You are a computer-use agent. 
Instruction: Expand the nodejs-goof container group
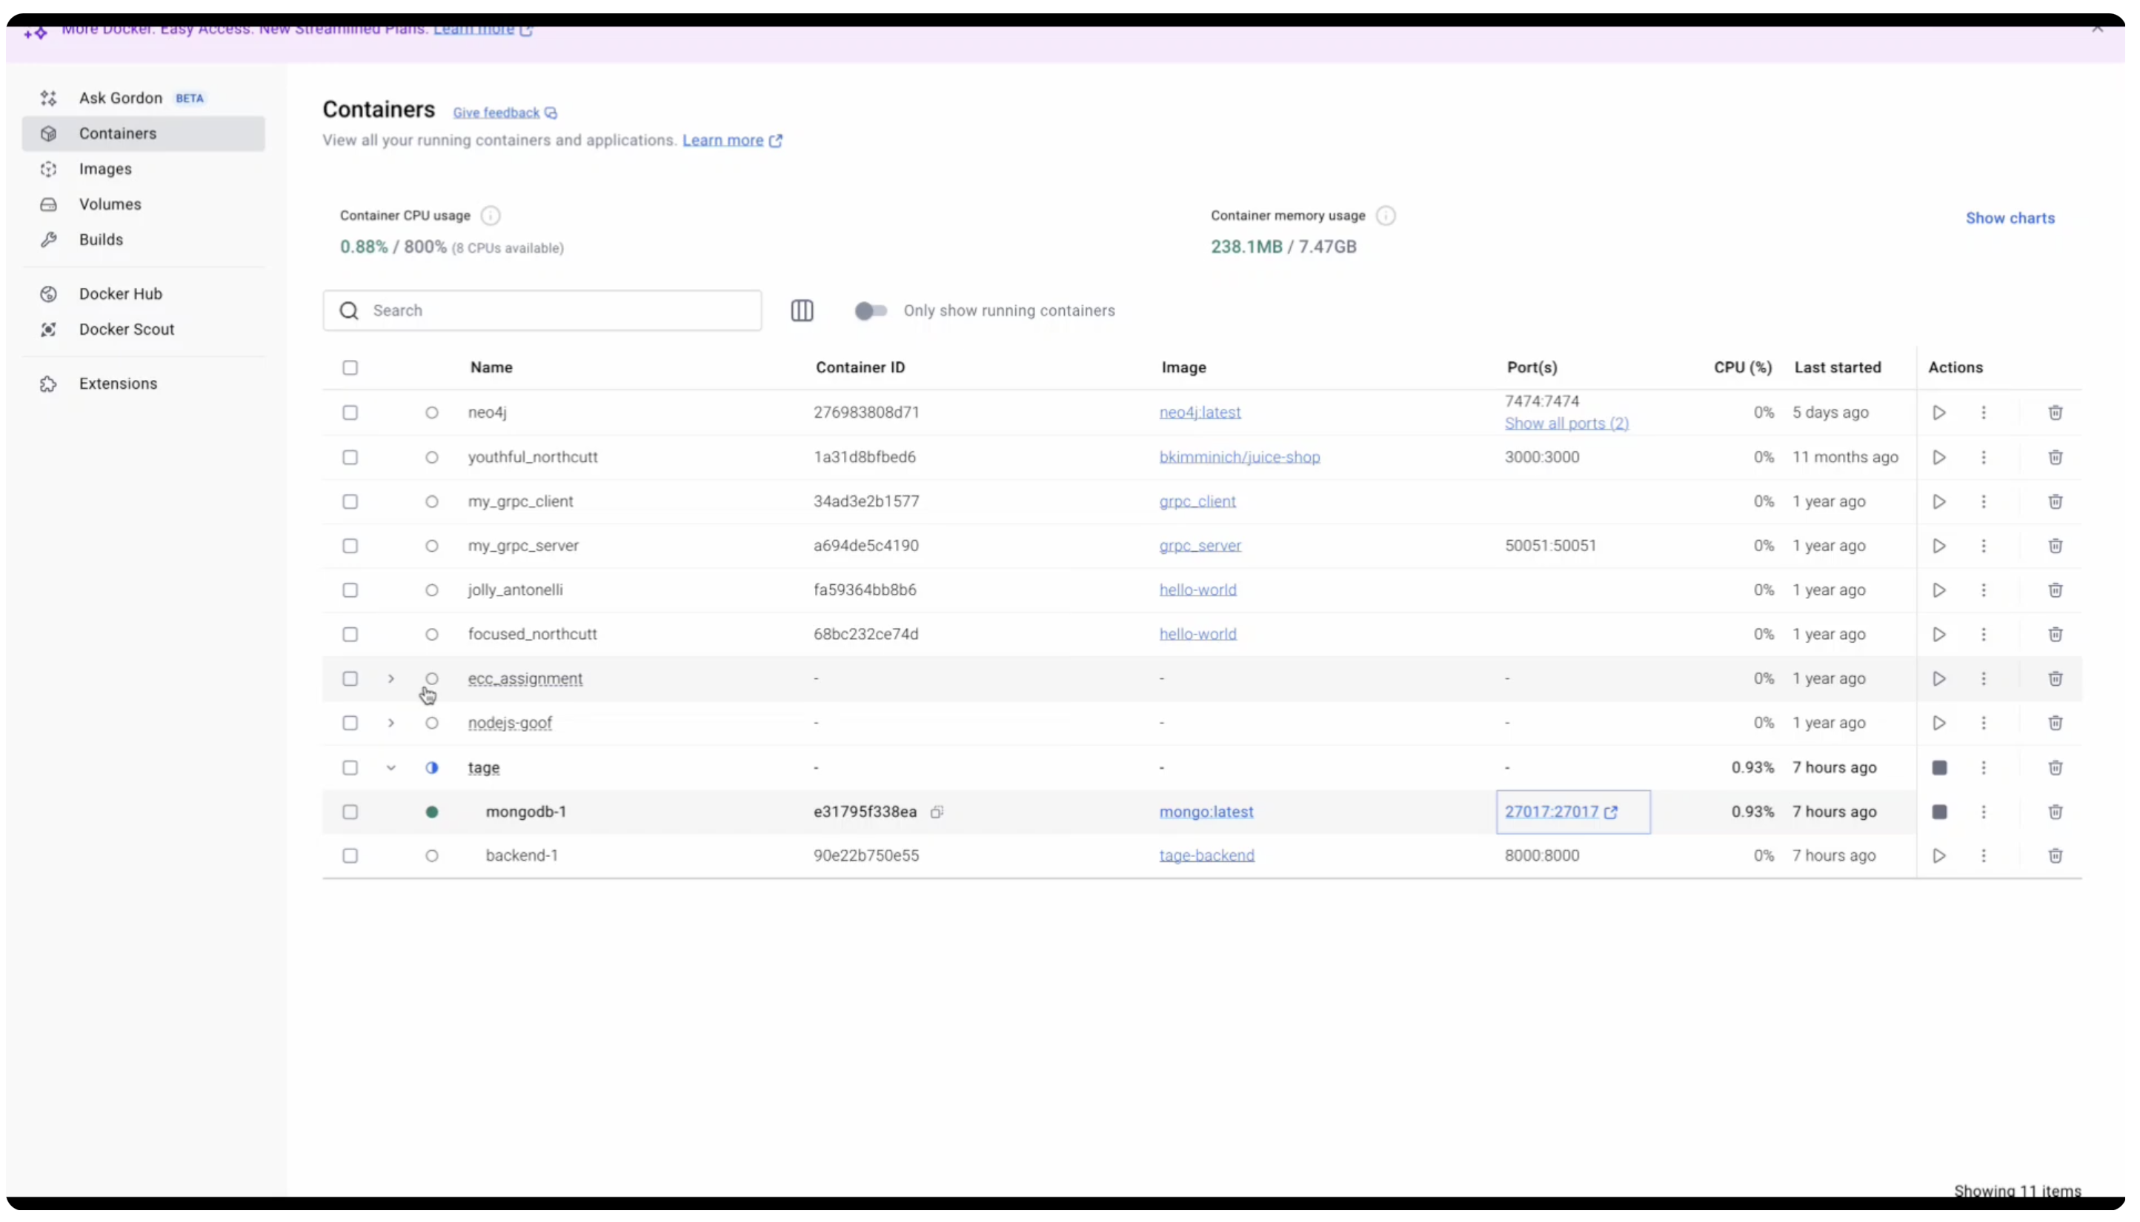pos(391,723)
